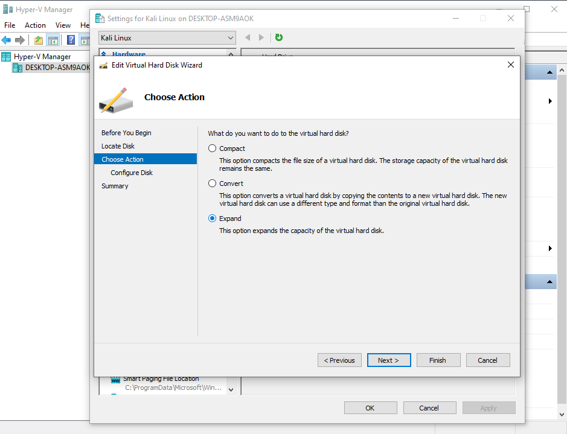Click the Forward arrow in the Hyper-V Manager toolbar

20,40
